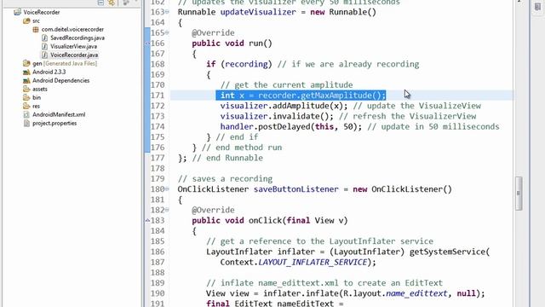545x307 pixels.
Task: Click '@Override' annotation on line 182
Action: [213, 211]
